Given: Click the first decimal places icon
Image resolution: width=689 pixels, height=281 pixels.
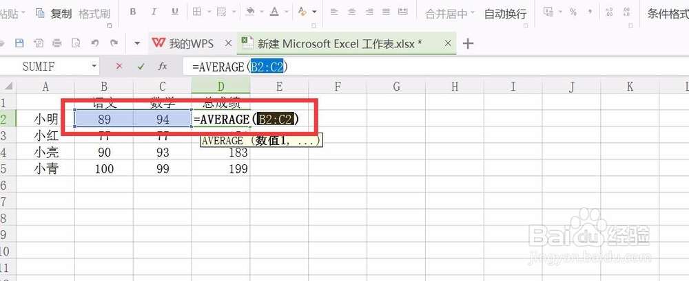Looking at the screenshot, I should tap(609, 12).
